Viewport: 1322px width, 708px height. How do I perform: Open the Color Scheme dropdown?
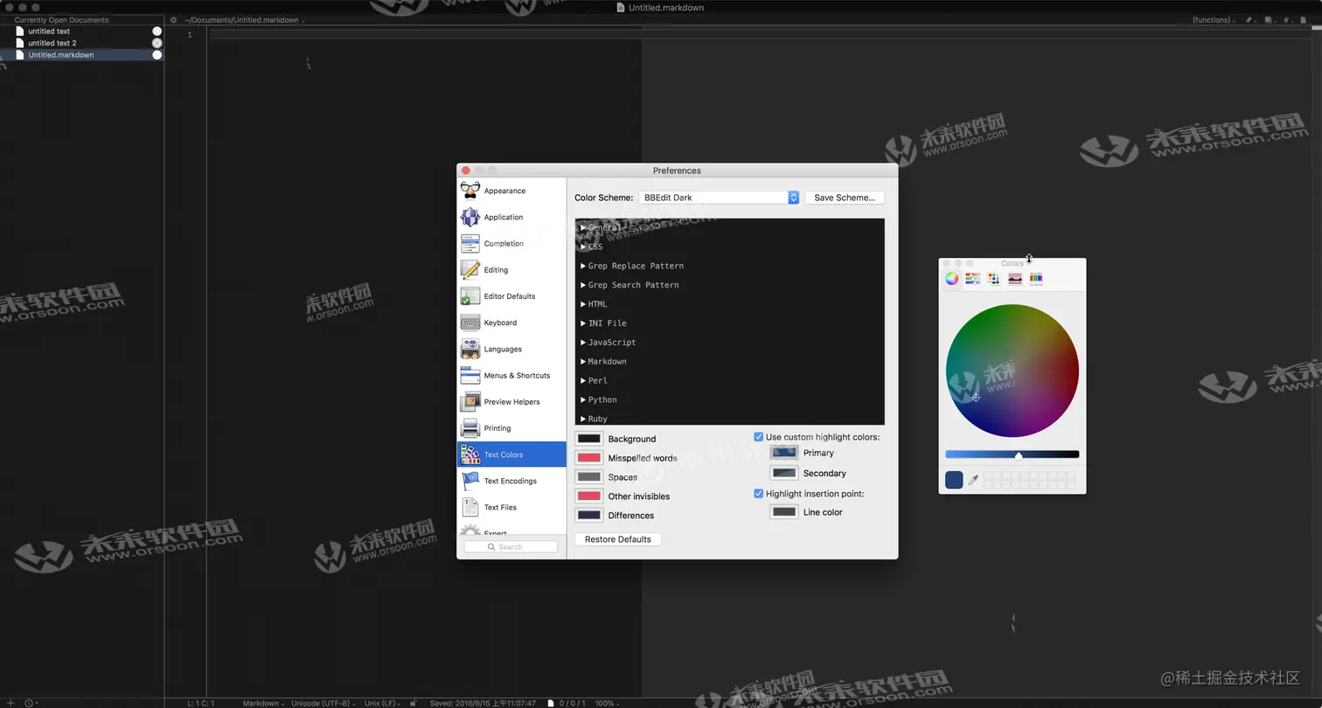click(x=719, y=198)
